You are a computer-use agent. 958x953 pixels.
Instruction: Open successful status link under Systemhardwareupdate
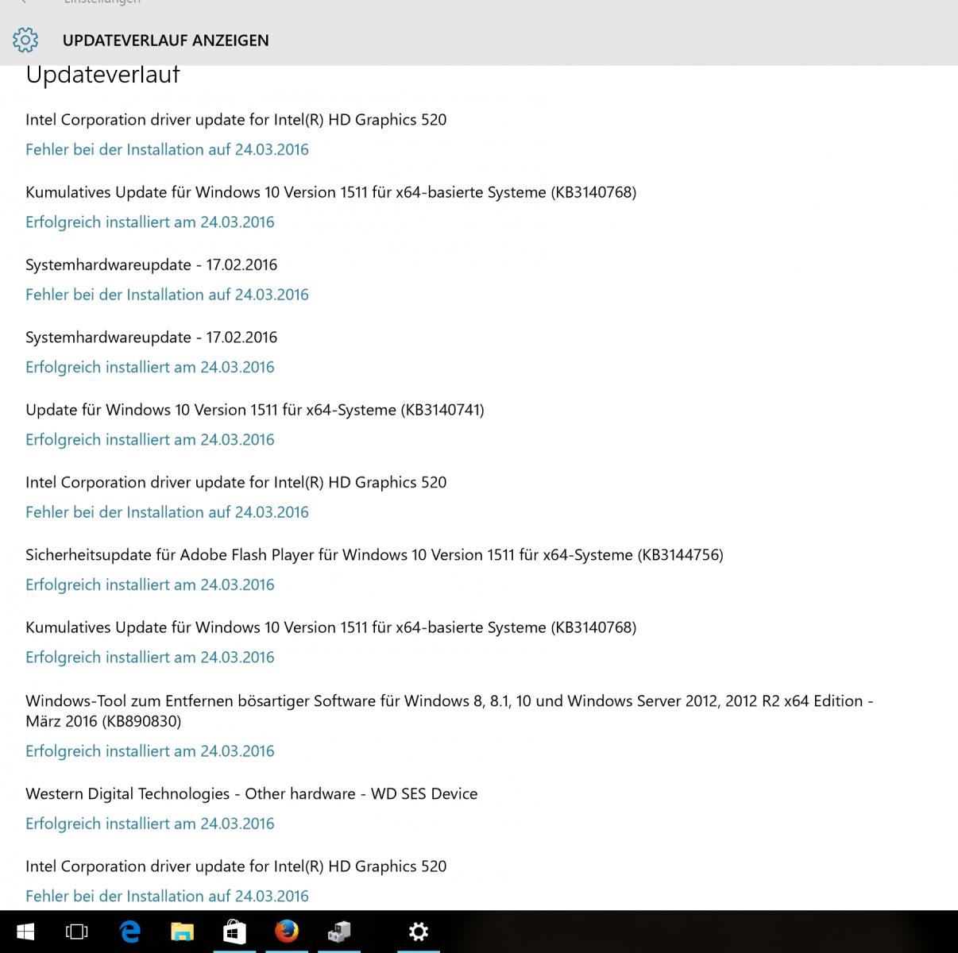(149, 367)
